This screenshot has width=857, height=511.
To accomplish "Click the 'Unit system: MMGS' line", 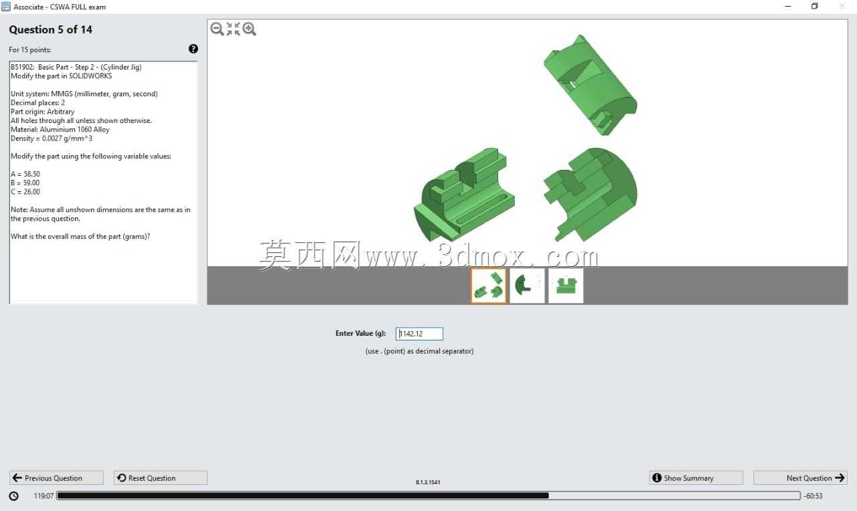I will [x=84, y=94].
